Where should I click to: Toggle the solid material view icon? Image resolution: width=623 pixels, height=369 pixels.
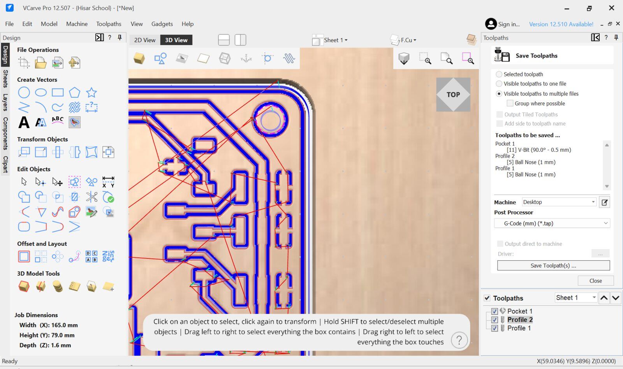[x=139, y=58]
